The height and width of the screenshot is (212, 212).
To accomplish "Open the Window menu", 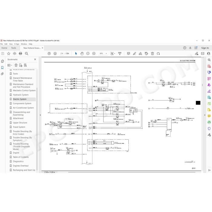I will [x=24, y=44].
